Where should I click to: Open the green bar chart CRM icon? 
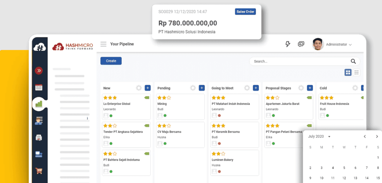click(x=39, y=104)
